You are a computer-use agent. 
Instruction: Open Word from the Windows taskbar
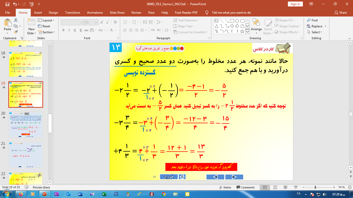pyautogui.click(x=80, y=194)
